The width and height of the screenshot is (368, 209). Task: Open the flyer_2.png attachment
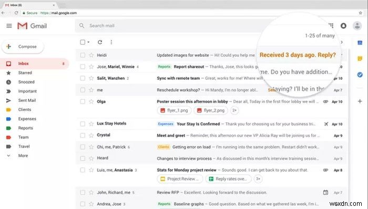tap(211, 110)
